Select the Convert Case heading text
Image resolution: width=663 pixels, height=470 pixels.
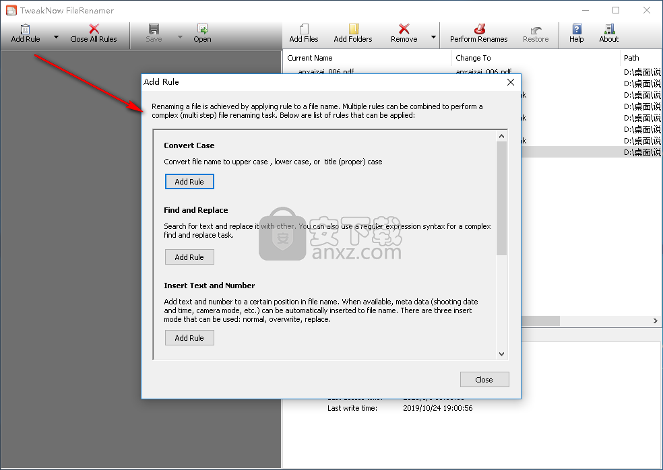tap(189, 145)
